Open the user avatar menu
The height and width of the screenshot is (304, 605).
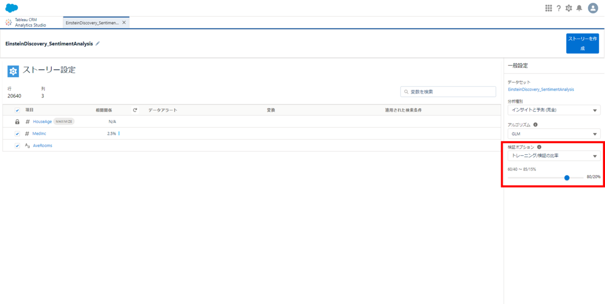593,8
